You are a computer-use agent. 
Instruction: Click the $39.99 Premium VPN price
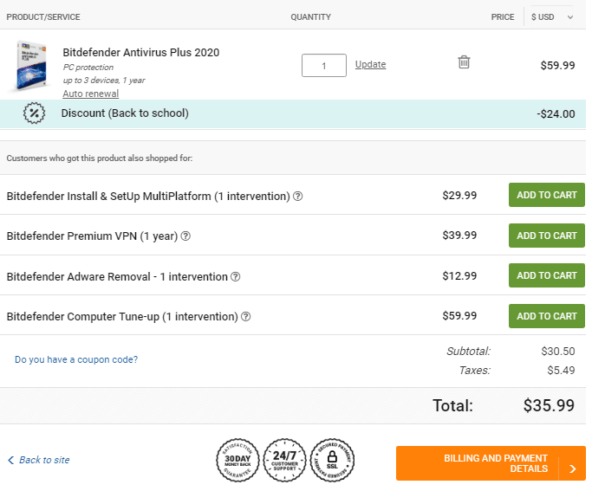[459, 236]
